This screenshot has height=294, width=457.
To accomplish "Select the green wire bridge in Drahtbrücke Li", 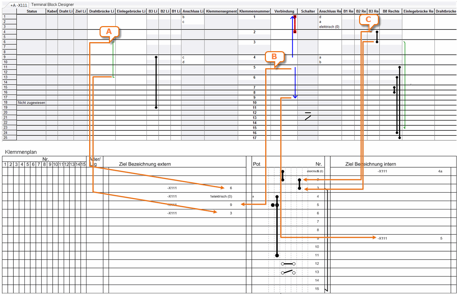I will coord(113,60).
